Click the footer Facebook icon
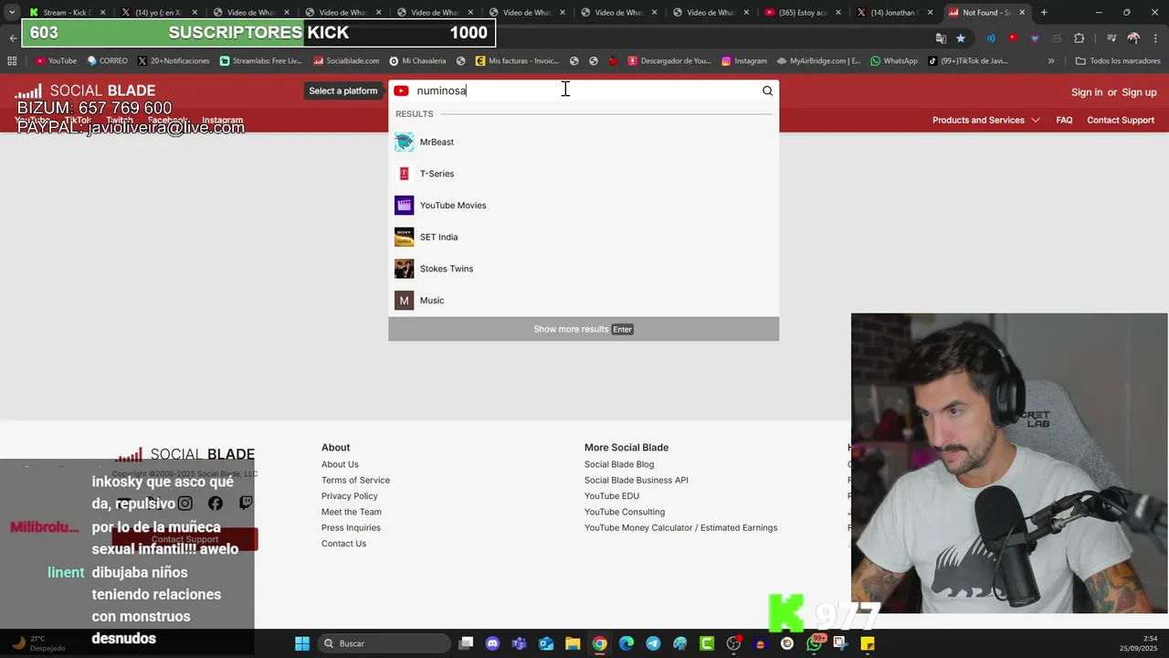The width and height of the screenshot is (1169, 658). [x=216, y=503]
